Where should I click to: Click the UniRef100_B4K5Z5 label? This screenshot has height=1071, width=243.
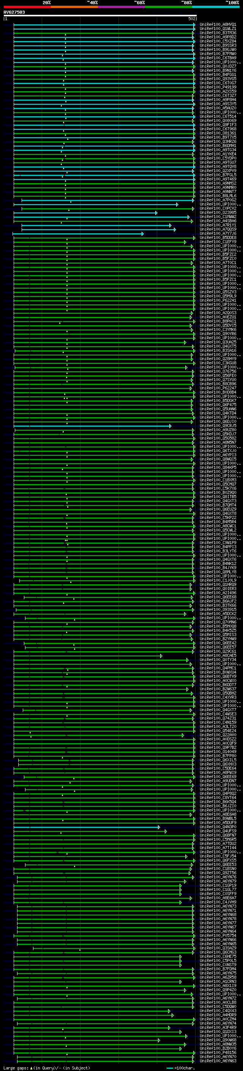(x=218, y=630)
